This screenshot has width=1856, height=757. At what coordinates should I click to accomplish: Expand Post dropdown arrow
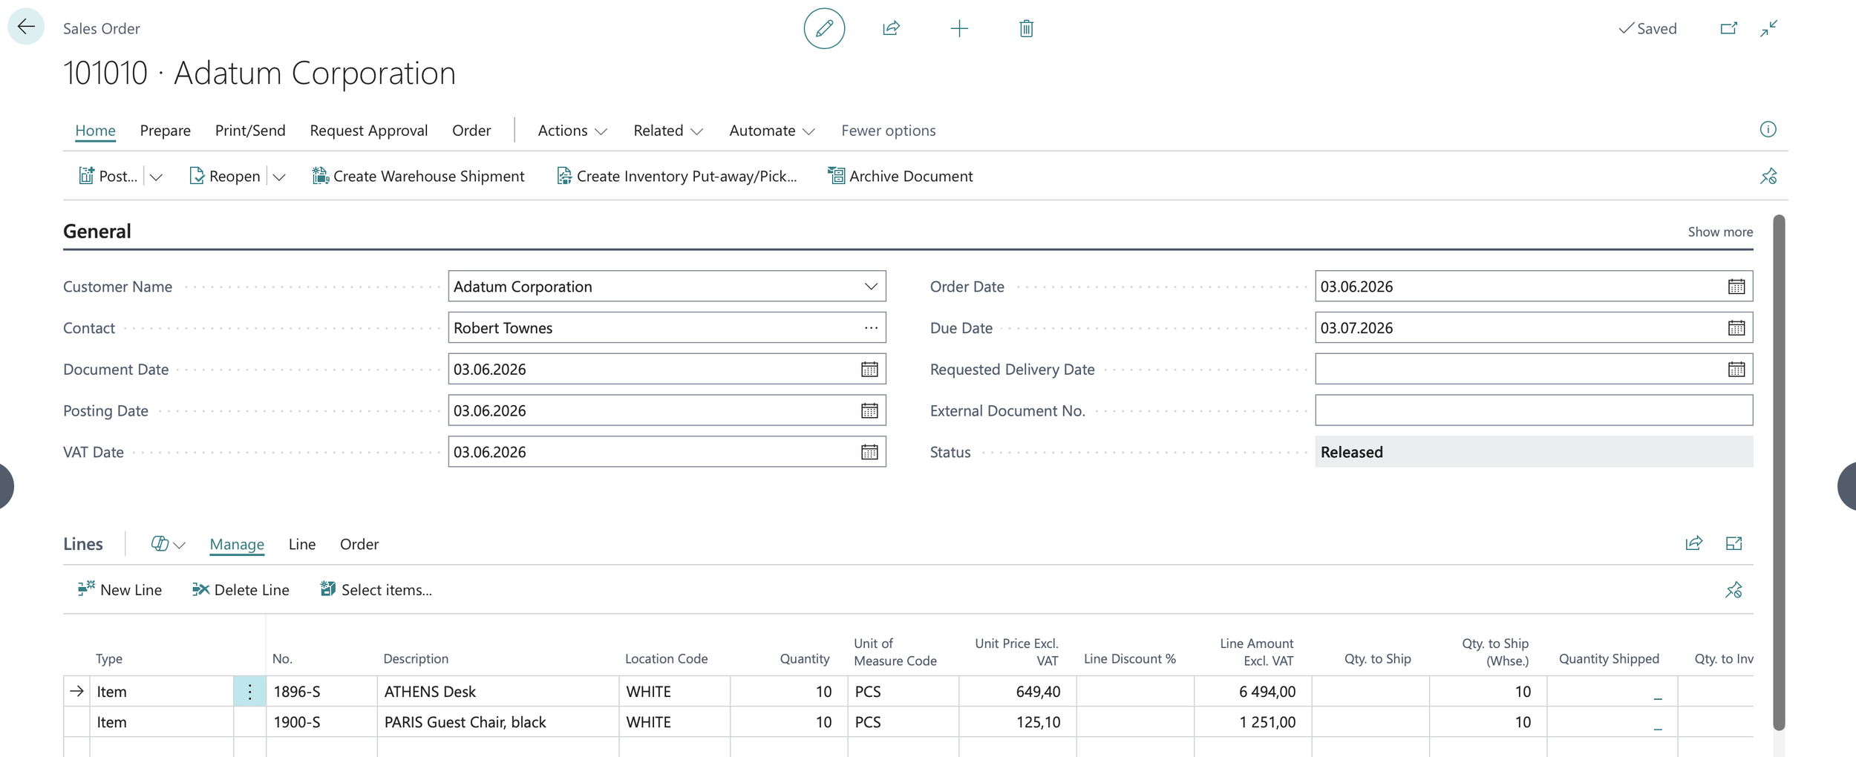[x=156, y=177]
